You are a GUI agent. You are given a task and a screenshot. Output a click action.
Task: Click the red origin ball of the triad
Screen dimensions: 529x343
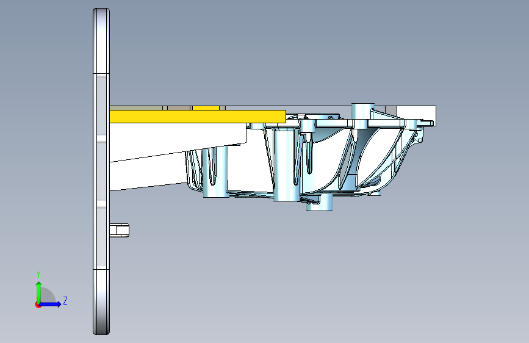point(38,305)
